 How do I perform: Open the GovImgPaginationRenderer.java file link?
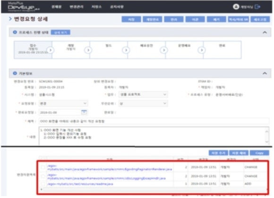point(110,167)
